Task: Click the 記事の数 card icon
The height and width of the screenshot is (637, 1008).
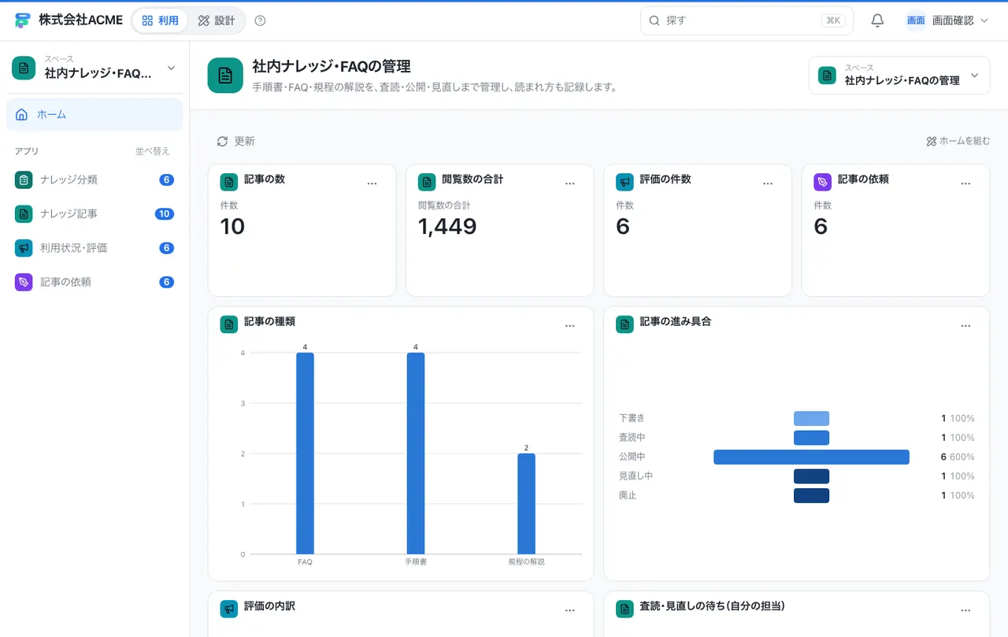Action: tap(228, 183)
